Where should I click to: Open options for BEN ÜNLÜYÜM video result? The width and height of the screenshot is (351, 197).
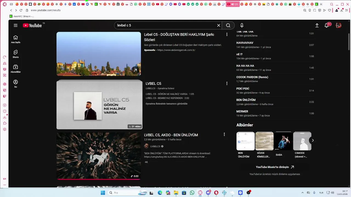pos(224,134)
